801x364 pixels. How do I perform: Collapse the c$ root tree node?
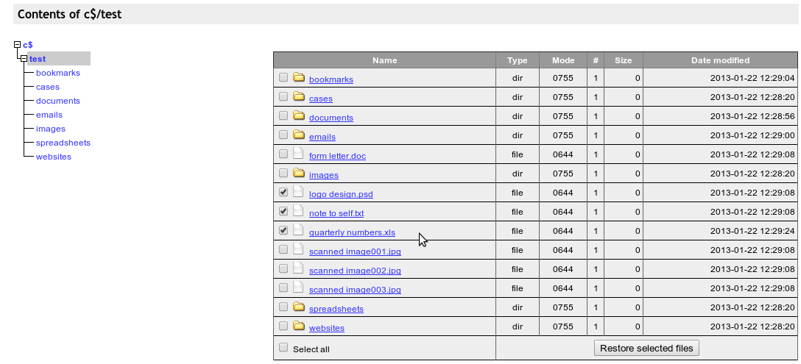[x=17, y=45]
